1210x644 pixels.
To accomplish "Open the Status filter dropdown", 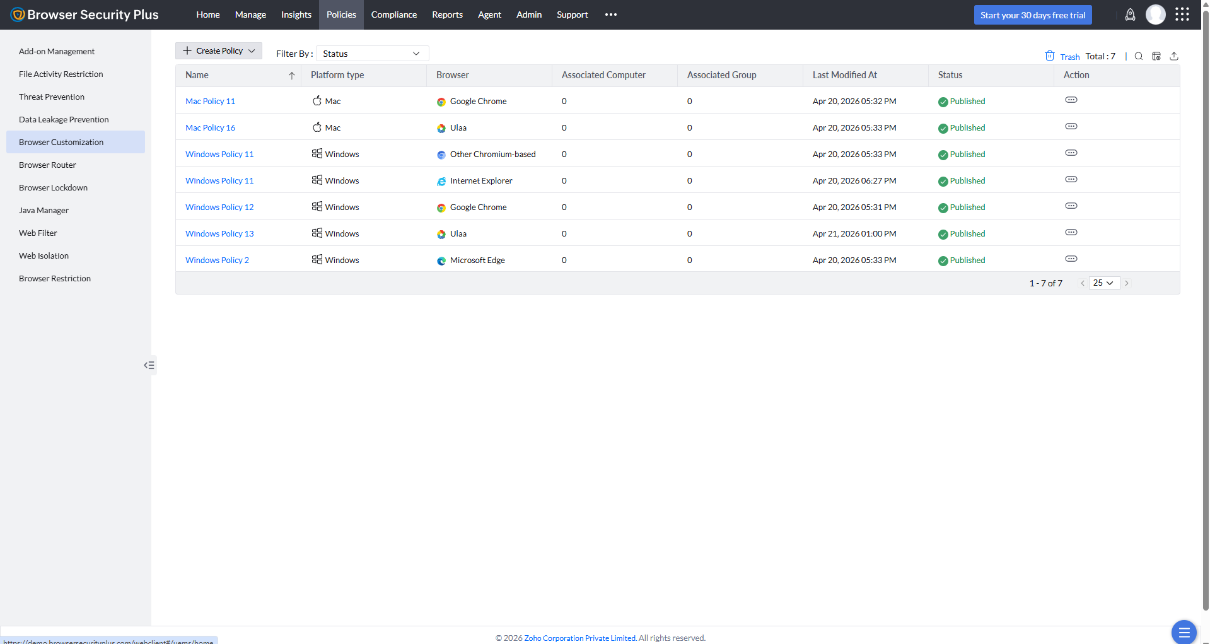I will (x=372, y=54).
